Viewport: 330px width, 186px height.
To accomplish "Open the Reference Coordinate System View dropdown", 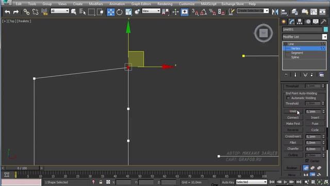I will coord(151,11).
